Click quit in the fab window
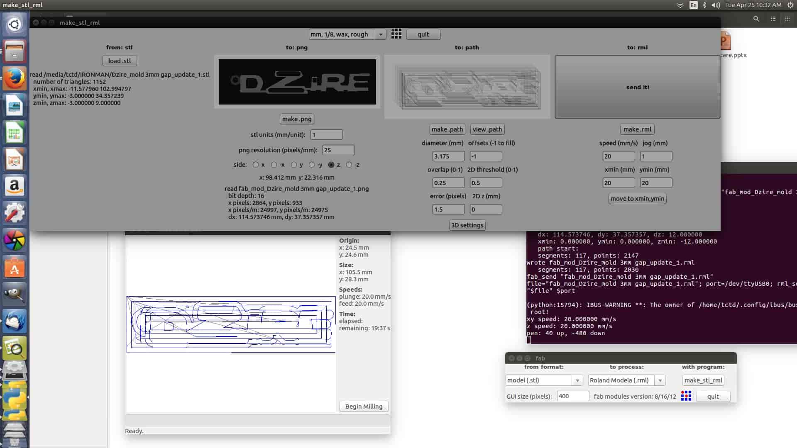 click(713, 397)
